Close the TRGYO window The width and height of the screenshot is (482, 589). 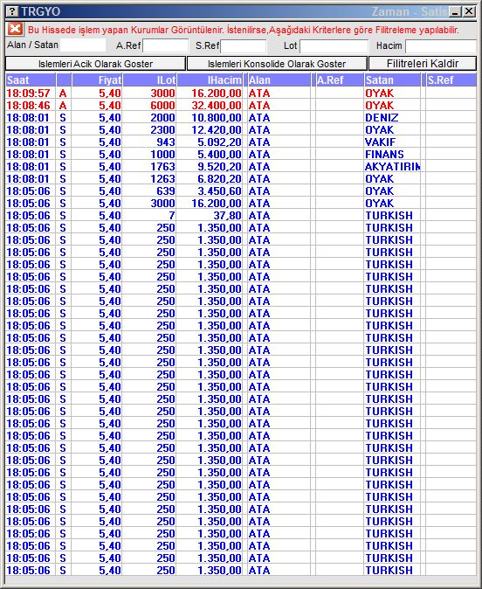click(x=469, y=11)
